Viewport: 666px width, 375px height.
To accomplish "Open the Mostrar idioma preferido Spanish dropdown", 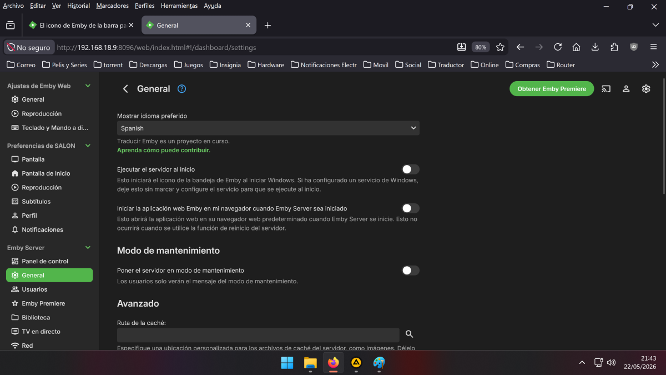I will pos(268,128).
